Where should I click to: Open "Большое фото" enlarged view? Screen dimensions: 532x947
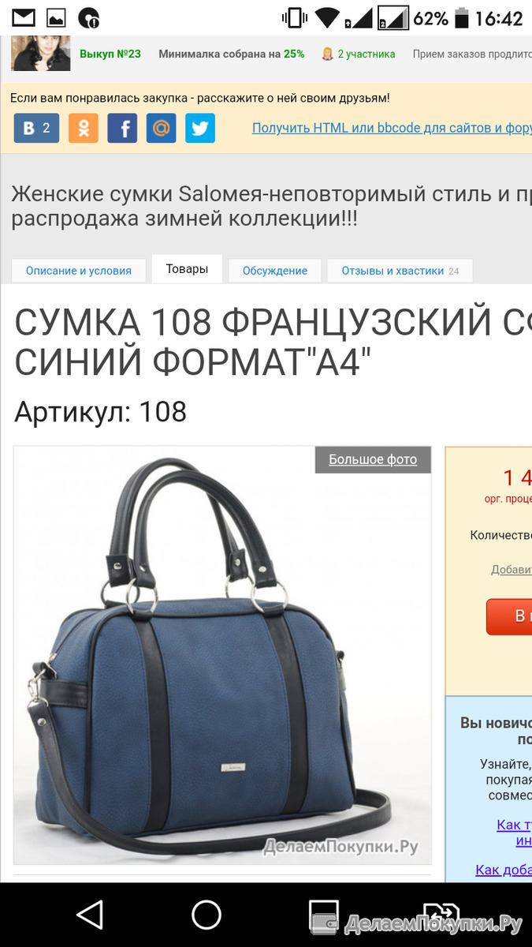tap(373, 459)
